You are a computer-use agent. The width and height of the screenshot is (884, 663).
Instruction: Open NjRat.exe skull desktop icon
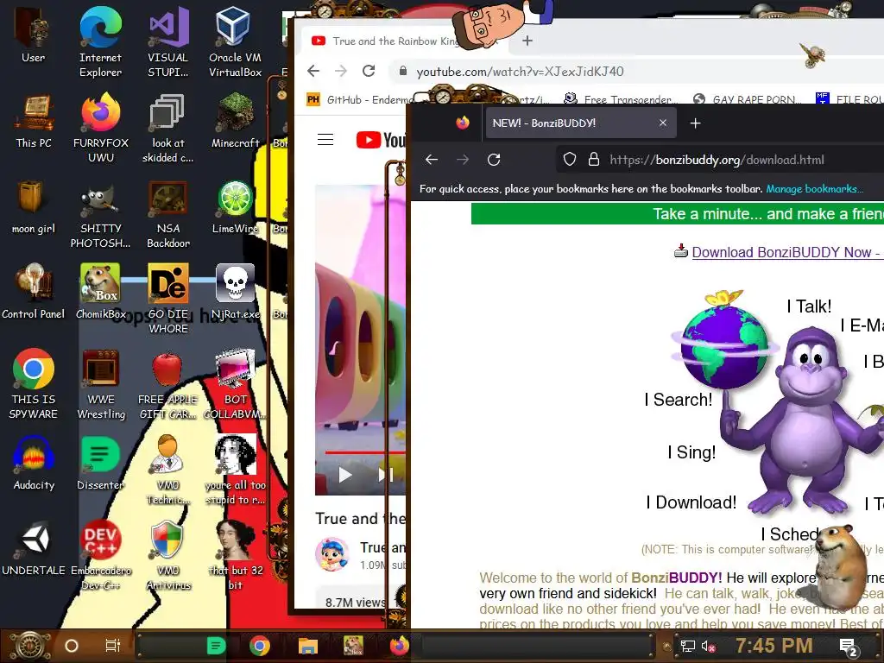[235, 292]
